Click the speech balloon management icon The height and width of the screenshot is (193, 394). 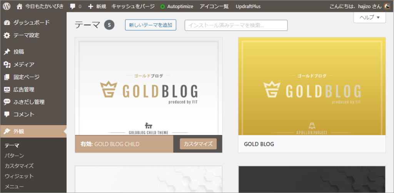pos(7,102)
